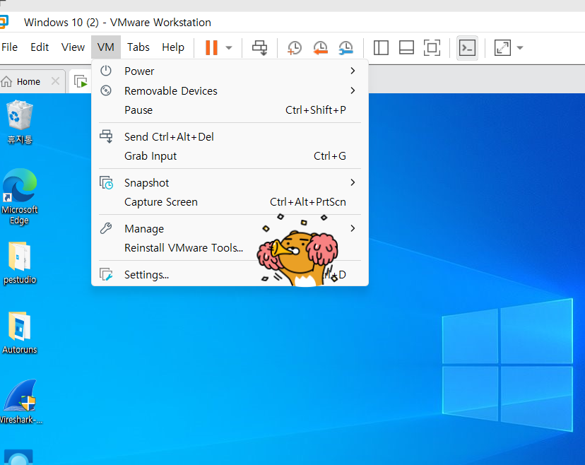Expand the Manage submenu
The image size is (585, 465).
pos(230,228)
